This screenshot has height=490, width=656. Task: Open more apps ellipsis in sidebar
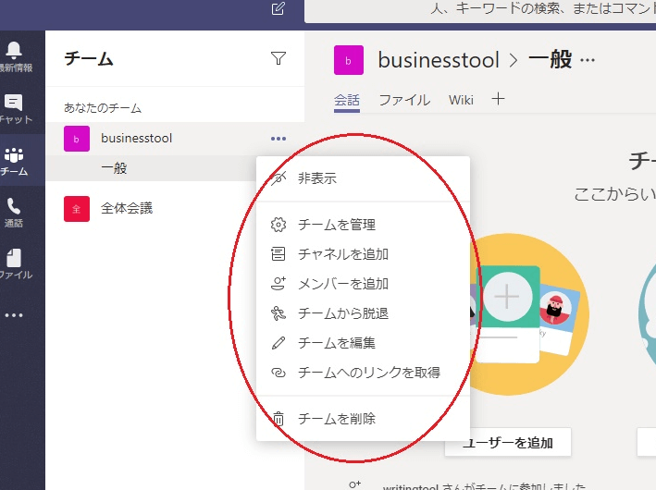pyautogui.click(x=15, y=315)
